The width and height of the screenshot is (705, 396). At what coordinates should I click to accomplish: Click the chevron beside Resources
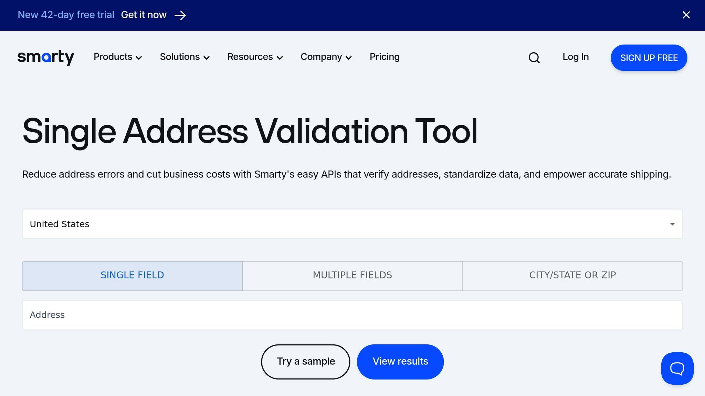pyautogui.click(x=280, y=58)
